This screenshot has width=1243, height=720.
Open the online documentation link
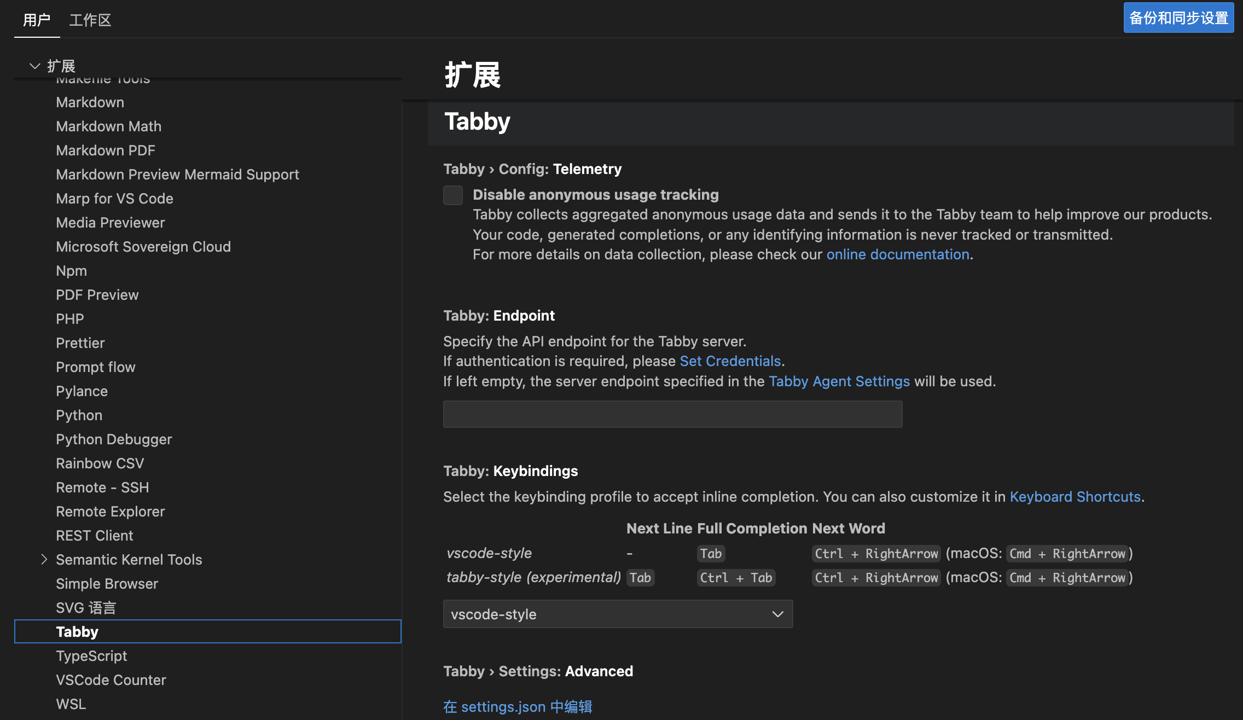[x=897, y=254]
